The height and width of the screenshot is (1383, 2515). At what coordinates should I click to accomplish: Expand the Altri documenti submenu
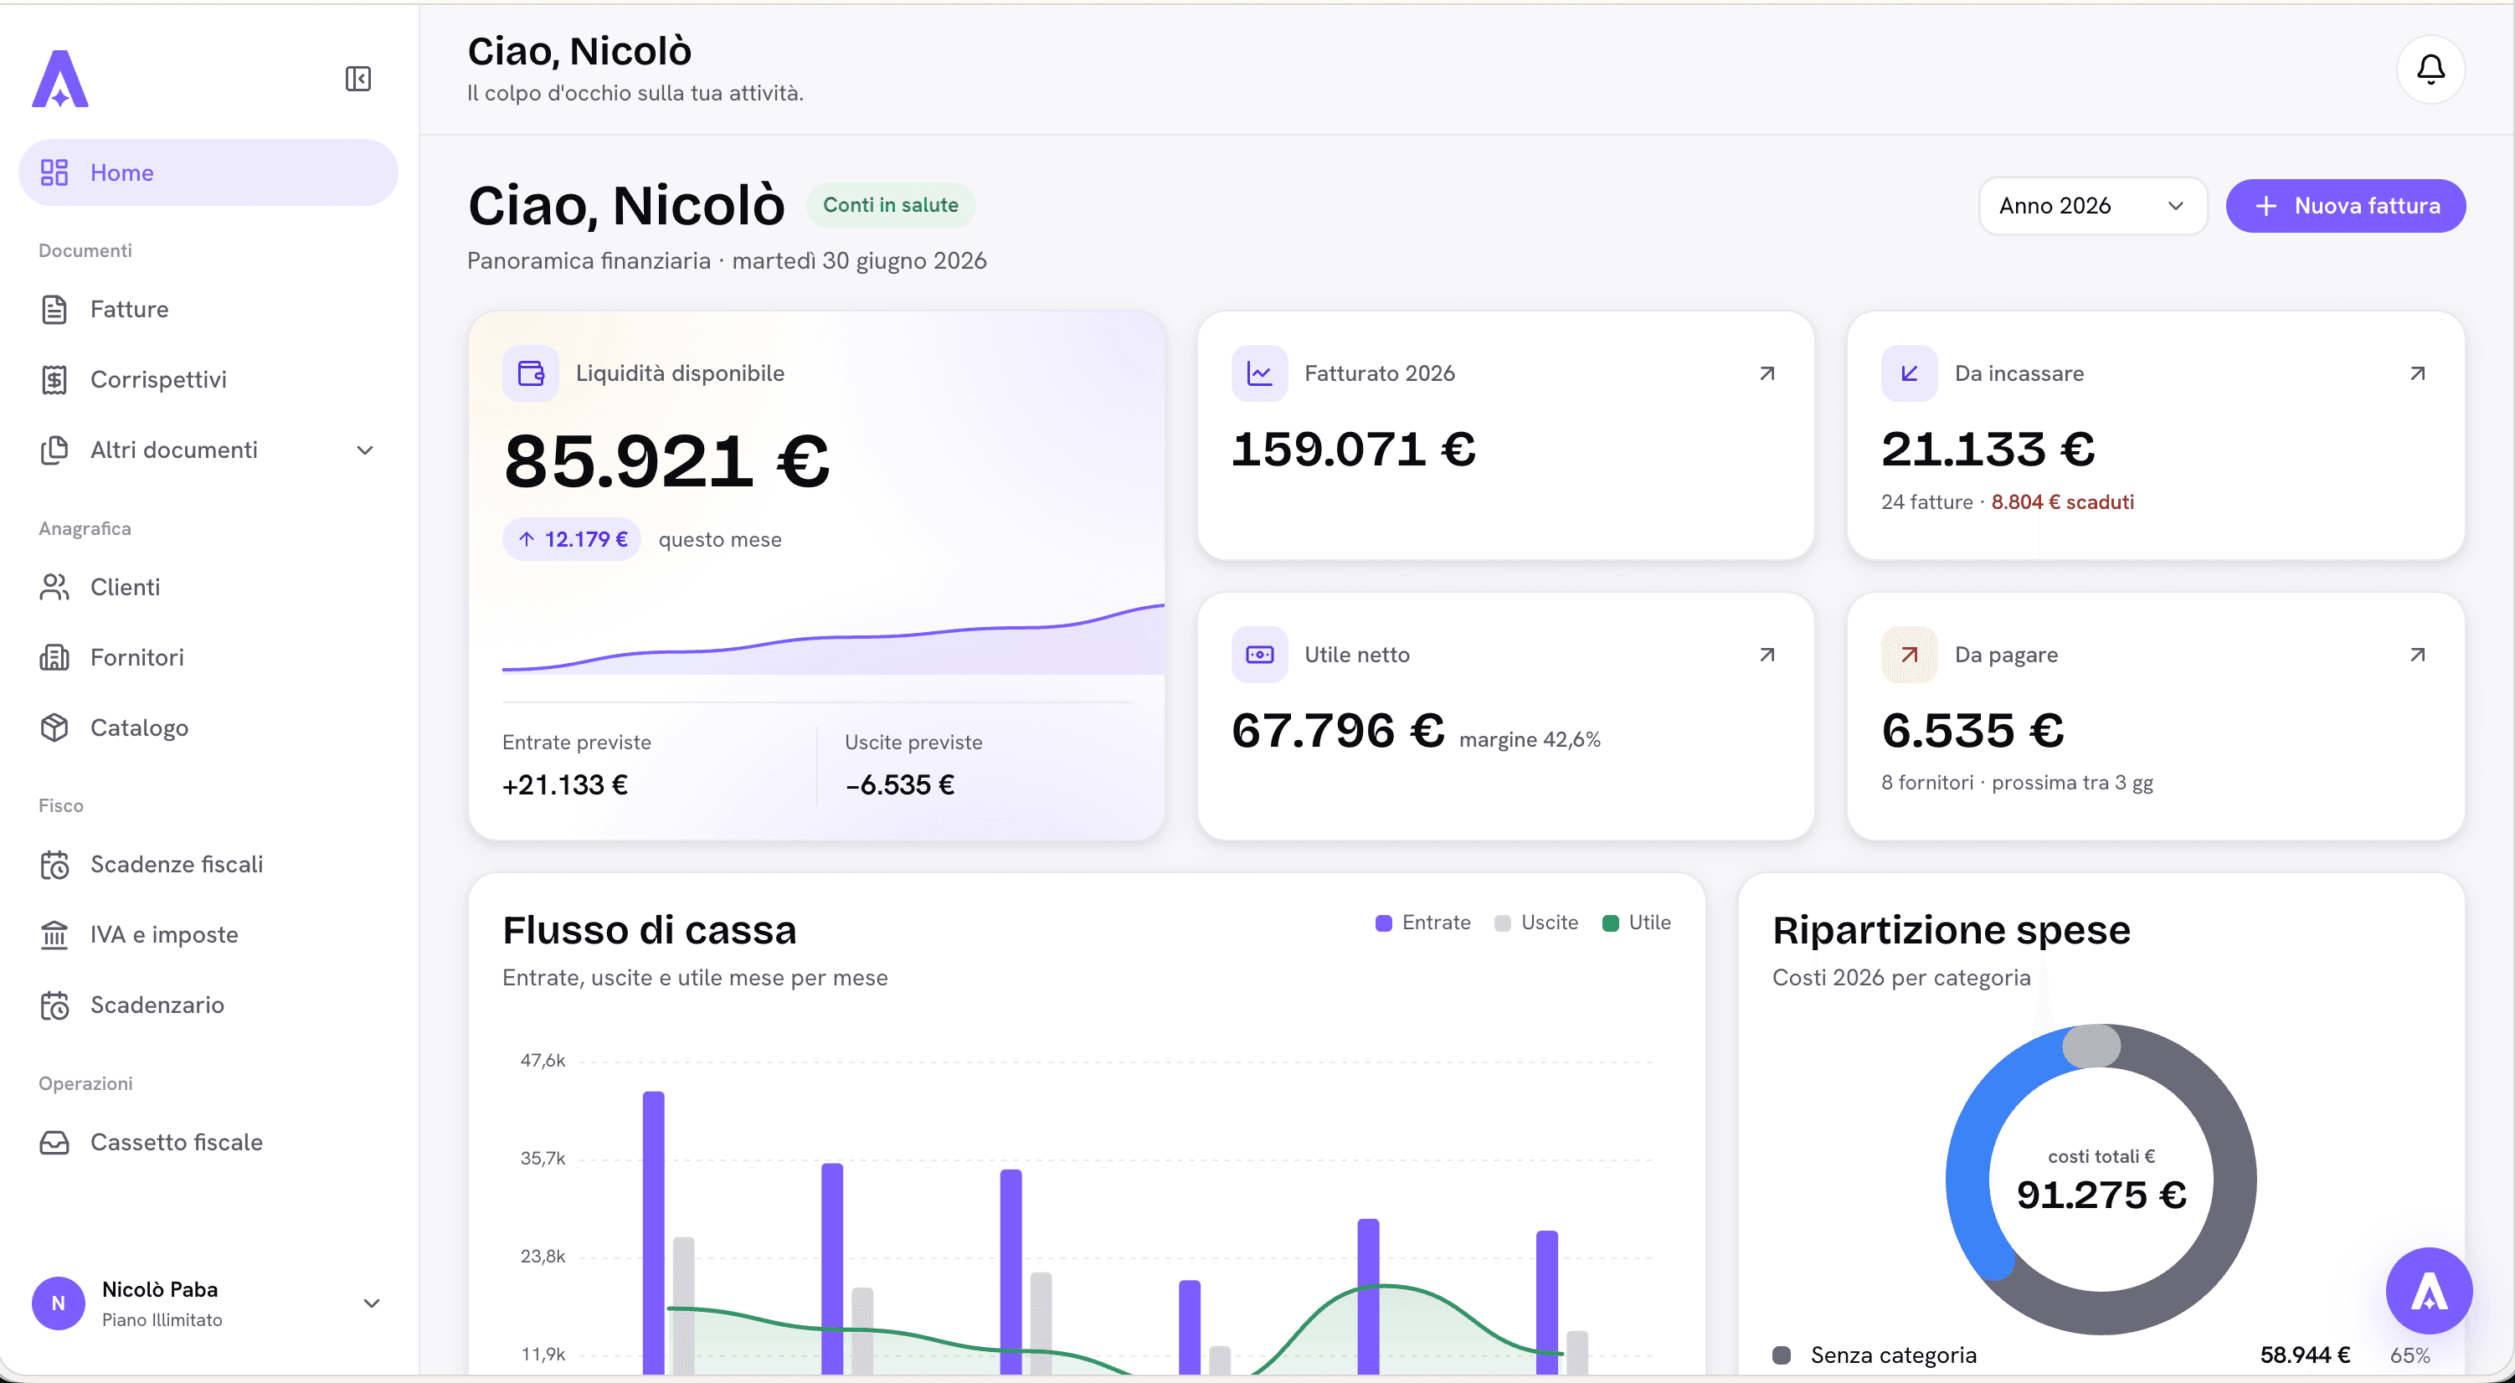tap(208, 450)
